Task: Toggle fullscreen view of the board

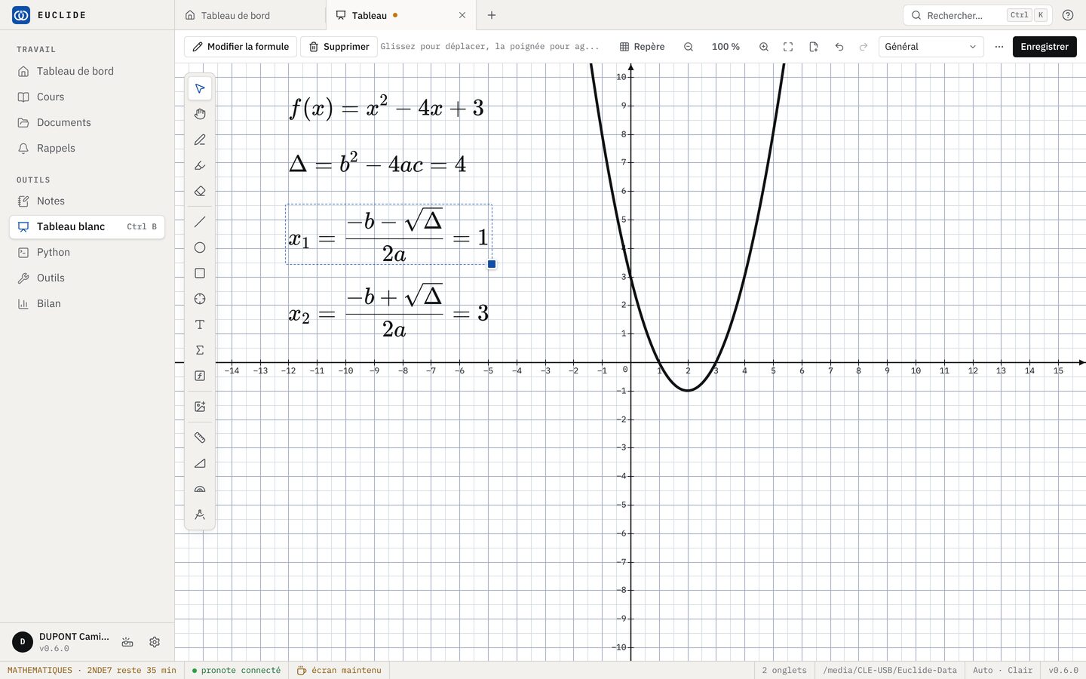Action: pyautogui.click(x=788, y=47)
